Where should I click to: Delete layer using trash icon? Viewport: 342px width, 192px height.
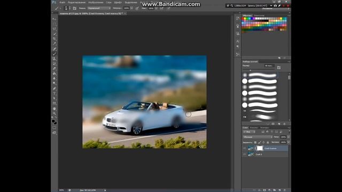pyautogui.click(x=285, y=190)
